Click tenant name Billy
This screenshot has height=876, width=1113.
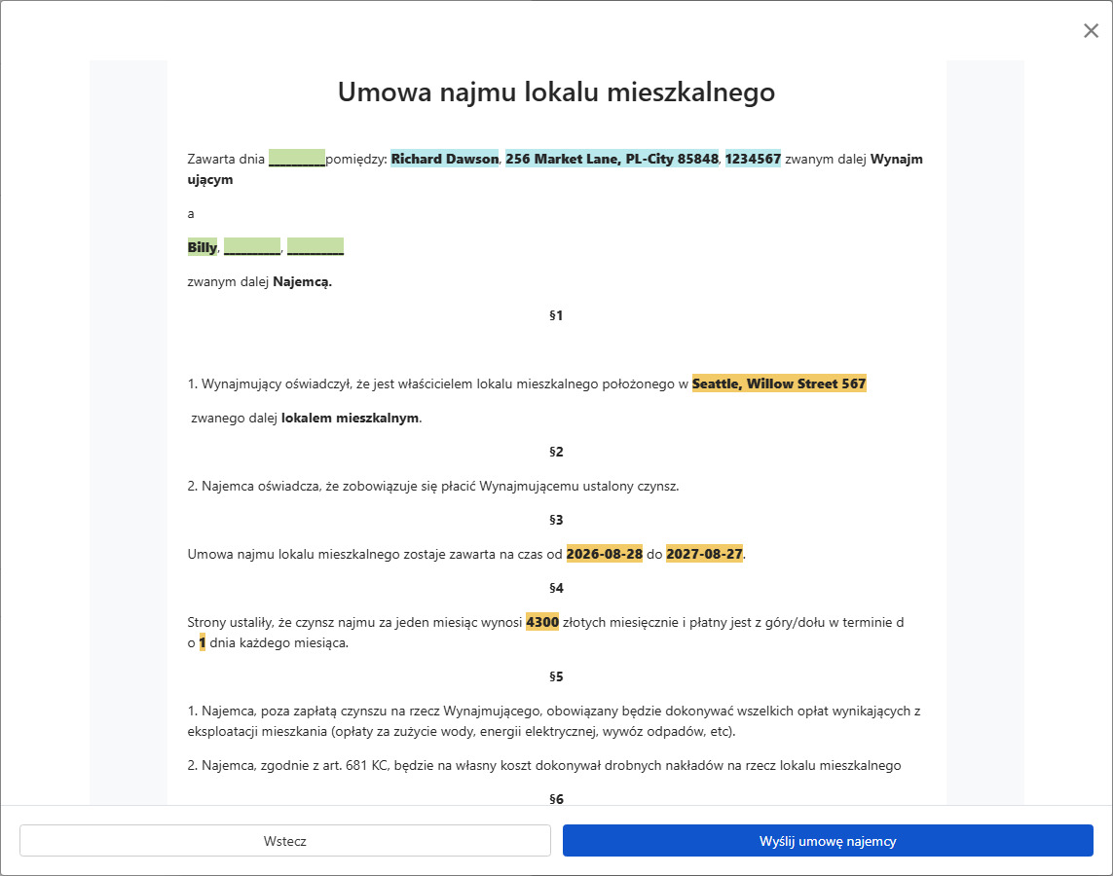pos(203,247)
